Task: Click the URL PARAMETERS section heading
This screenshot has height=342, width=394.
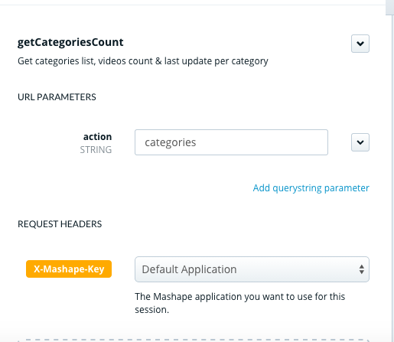Action: coord(57,97)
